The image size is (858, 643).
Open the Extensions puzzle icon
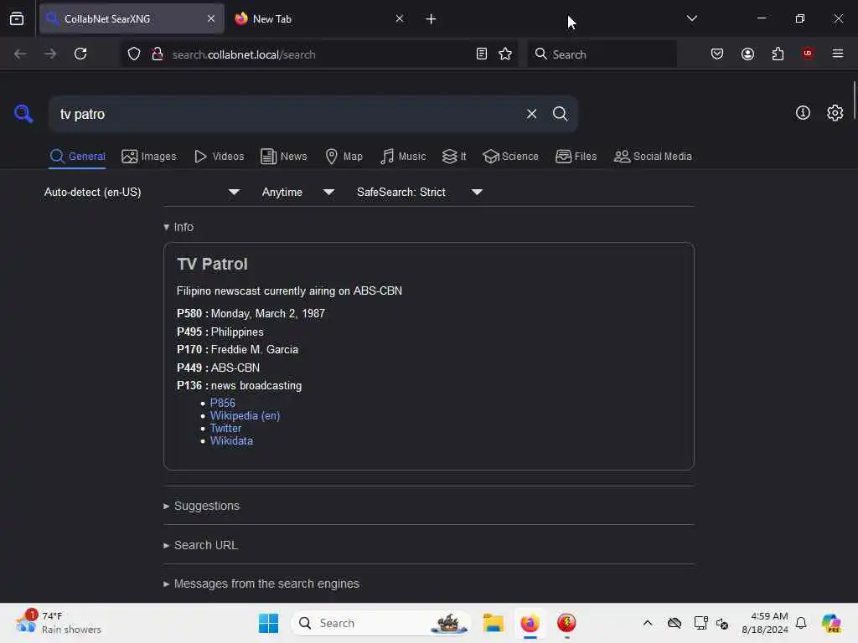click(x=778, y=54)
